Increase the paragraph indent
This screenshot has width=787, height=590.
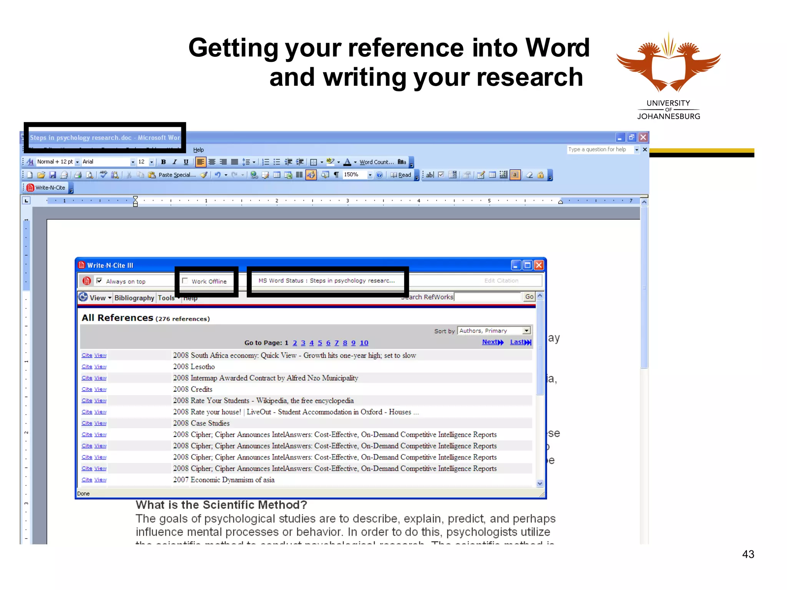300,162
